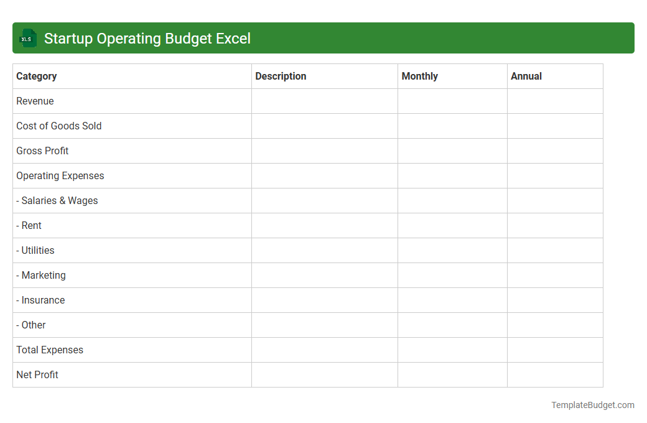Select the Salaries & Wages line item
The height and width of the screenshot is (423, 647).
[57, 200]
